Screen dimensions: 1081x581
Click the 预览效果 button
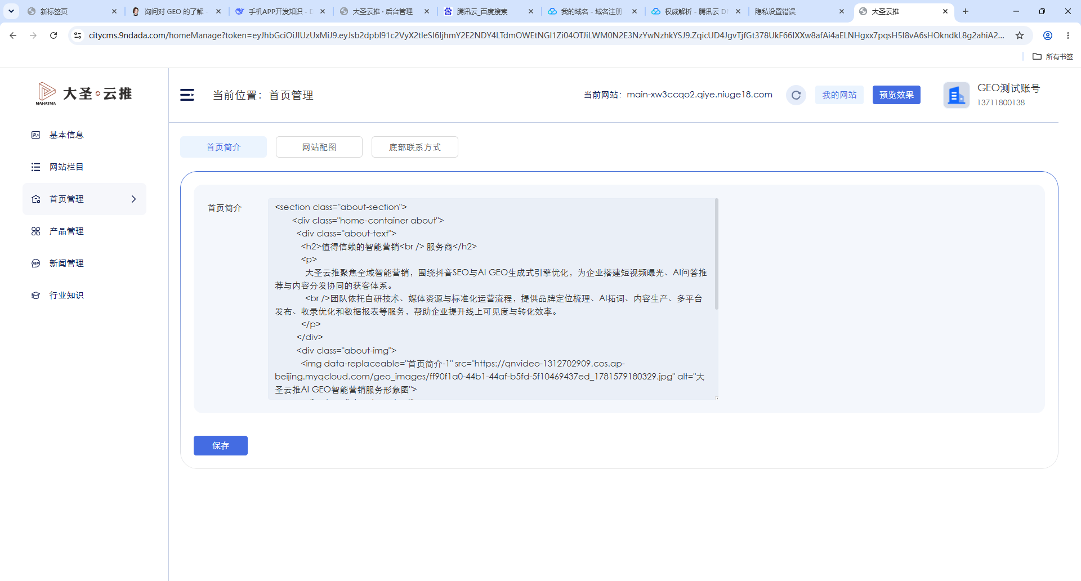pos(897,95)
